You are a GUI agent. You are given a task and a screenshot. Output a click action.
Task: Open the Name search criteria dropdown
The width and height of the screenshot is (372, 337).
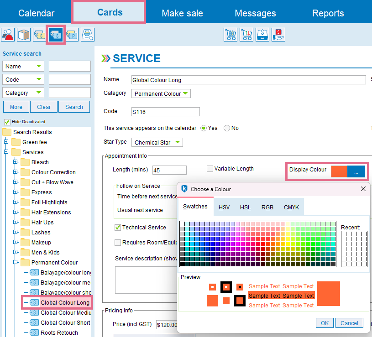point(23,66)
